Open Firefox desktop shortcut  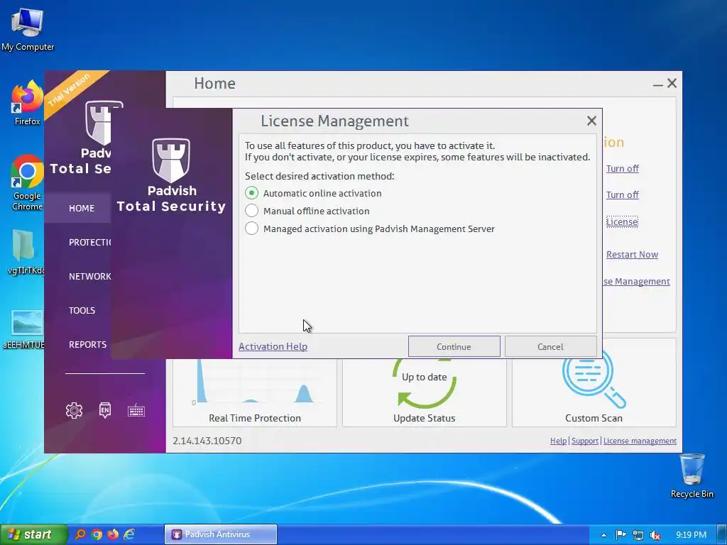pyautogui.click(x=27, y=102)
